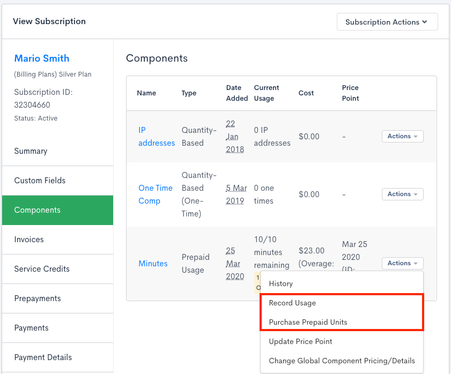The height and width of the screenshot is (374, 451).
Task: Open the IP addresses component link
Action: 156,137
